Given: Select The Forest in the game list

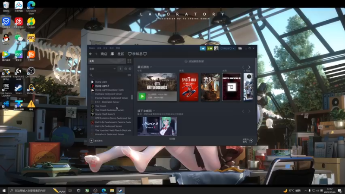Looking at the screenshot, I should coord(100,106).
